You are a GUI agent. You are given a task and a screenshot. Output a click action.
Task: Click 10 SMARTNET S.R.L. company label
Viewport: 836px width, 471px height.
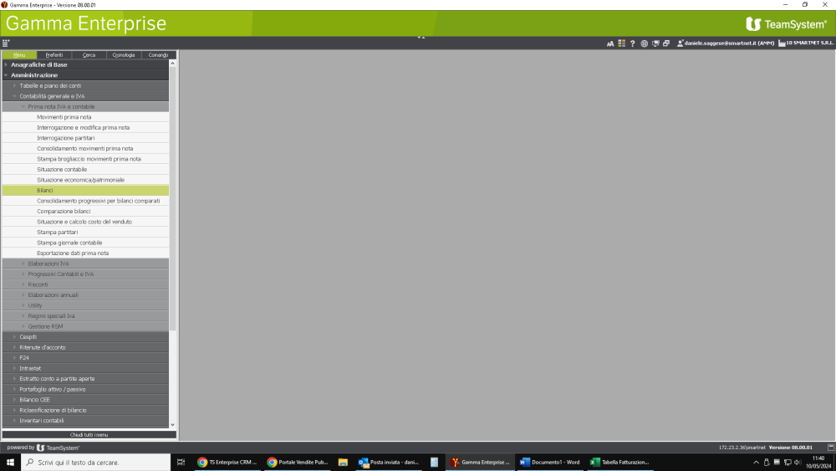coord(810,44)
